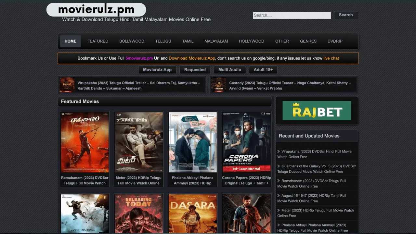Open Custody Telugu Official Teaser link
Screen dimensions: 416x234
tap(290, 85)
